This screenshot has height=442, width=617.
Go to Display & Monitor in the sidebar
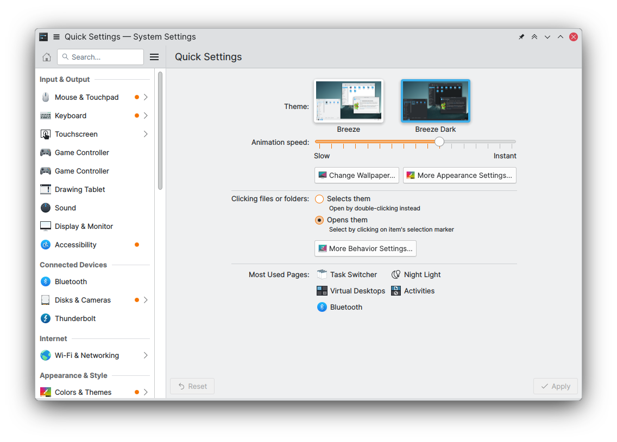click(x=84, y=226)
